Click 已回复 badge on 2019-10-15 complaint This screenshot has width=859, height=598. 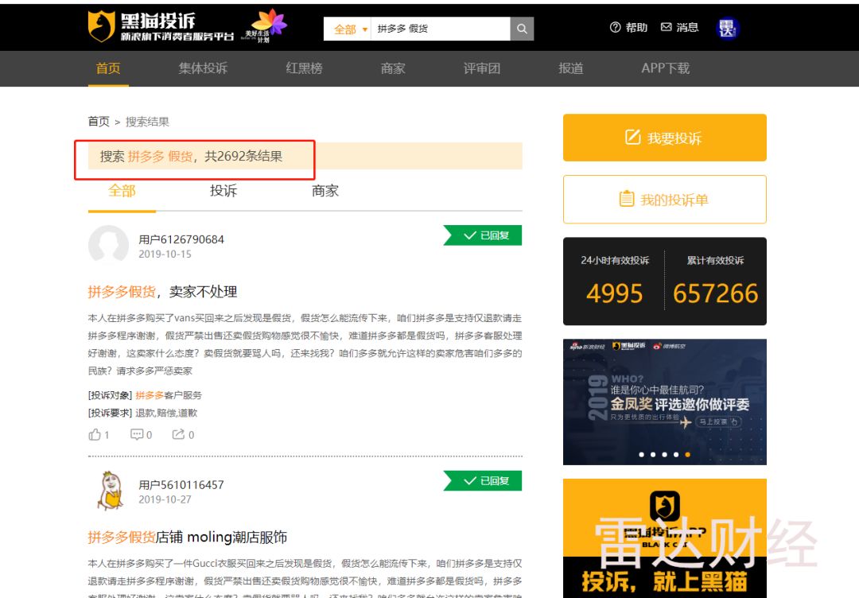point(483,235)
